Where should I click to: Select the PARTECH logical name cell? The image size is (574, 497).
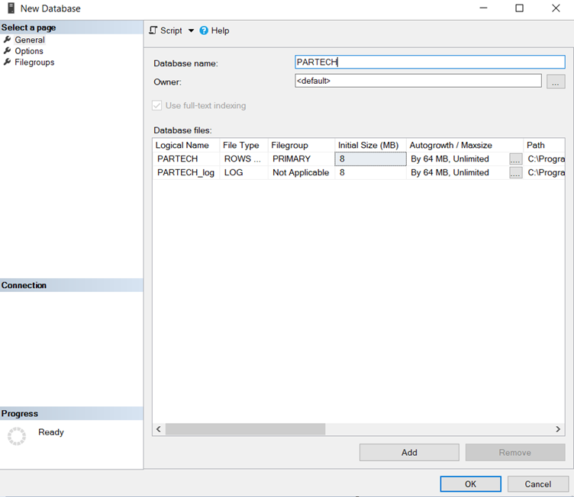[186, 159]
